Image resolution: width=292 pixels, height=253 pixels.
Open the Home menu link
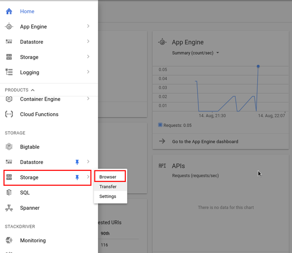[x=27, y=11]
